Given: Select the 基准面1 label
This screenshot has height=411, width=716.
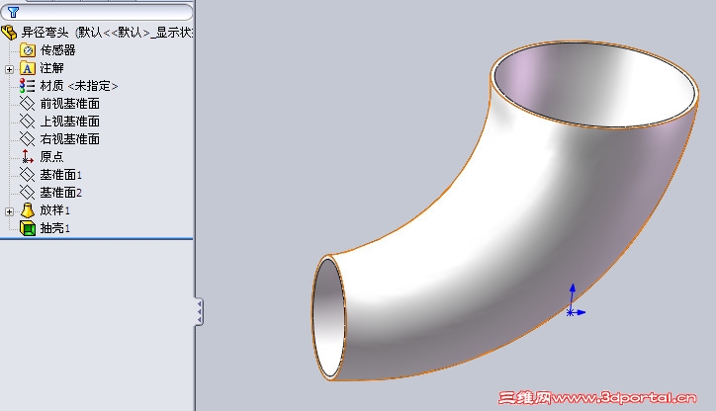Looking at the screenshot, I should click(60, 175).
